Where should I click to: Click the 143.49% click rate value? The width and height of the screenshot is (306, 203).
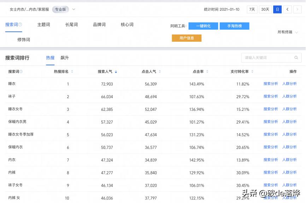click(x=197, y=84)
